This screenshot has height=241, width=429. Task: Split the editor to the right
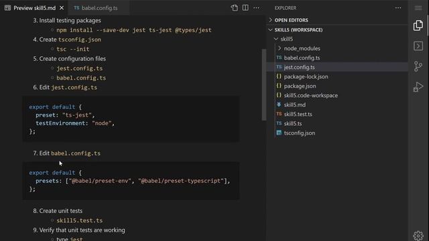(245, 8)
